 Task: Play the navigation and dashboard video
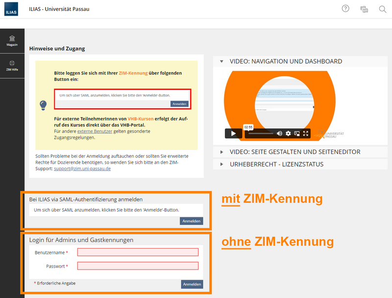[x=233, y=133]
